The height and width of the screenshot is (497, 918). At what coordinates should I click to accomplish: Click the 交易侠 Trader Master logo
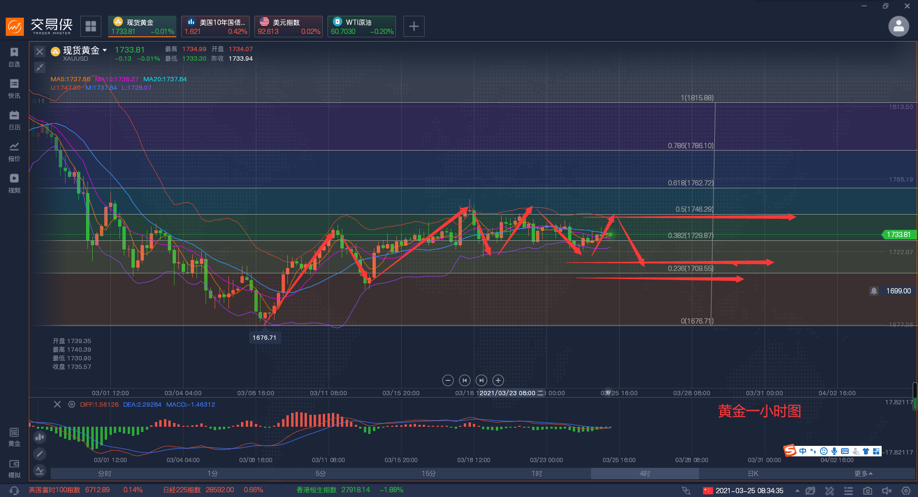coord(39,26)
